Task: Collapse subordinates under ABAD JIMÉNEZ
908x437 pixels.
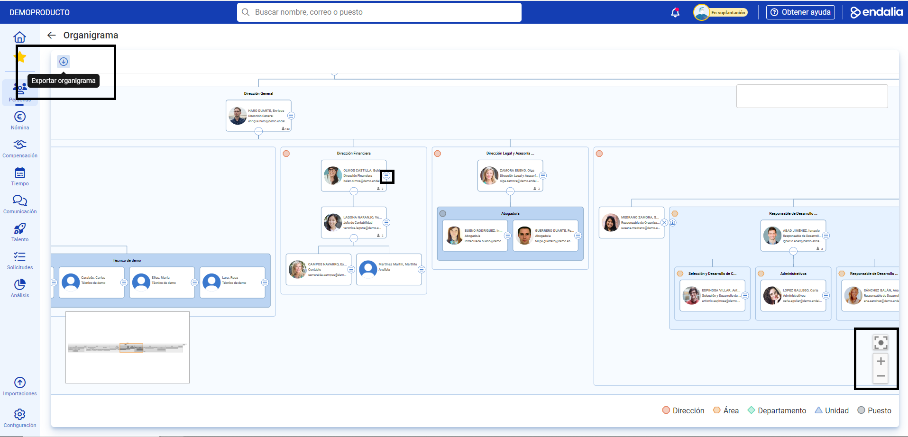Action: (793, 251)
